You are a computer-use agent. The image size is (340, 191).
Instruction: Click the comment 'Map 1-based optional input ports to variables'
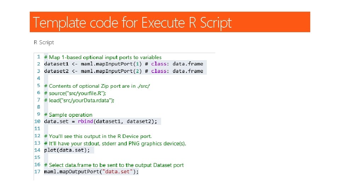(103, 57)
